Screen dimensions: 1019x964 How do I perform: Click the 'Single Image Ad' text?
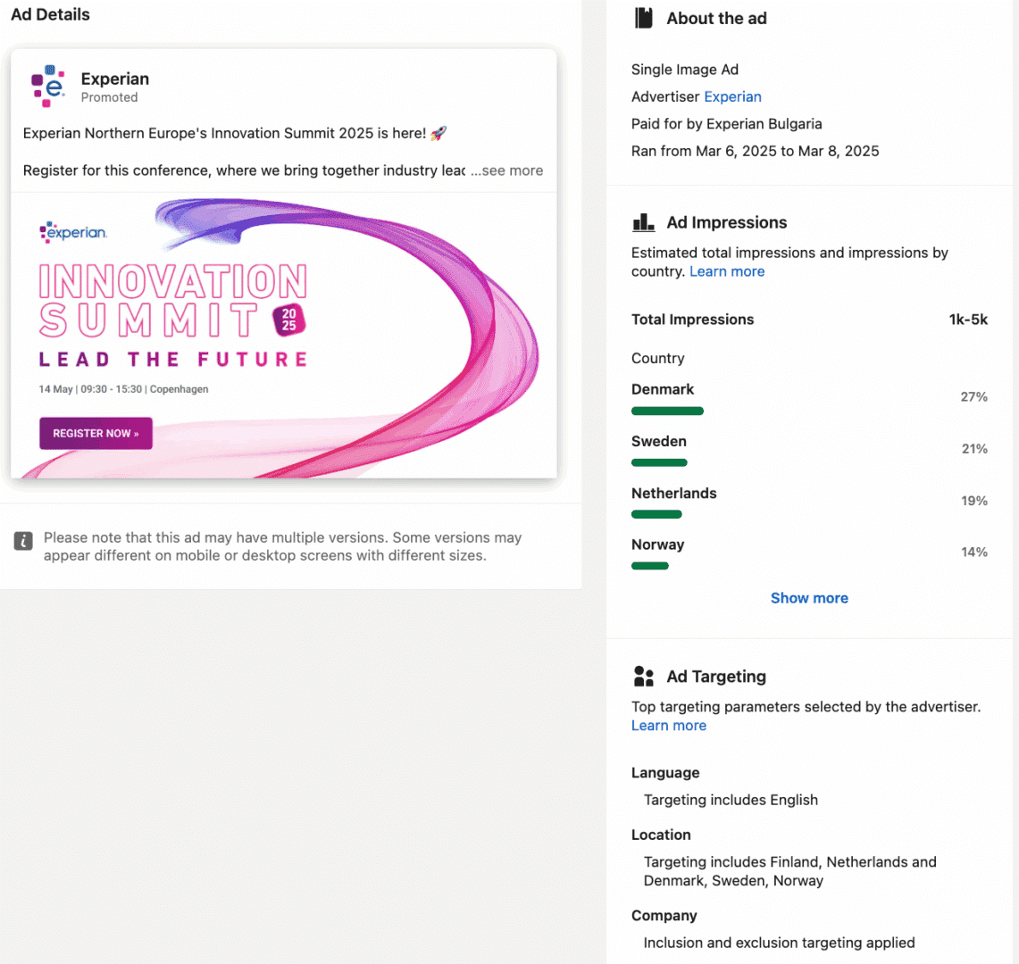pos(685,70)
